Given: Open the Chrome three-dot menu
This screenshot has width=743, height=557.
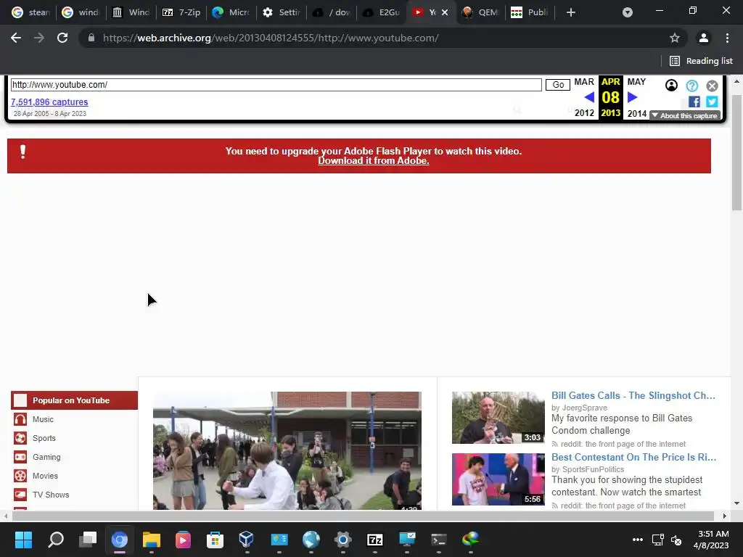Looking at the screenshot, I should tap(727, 38).
